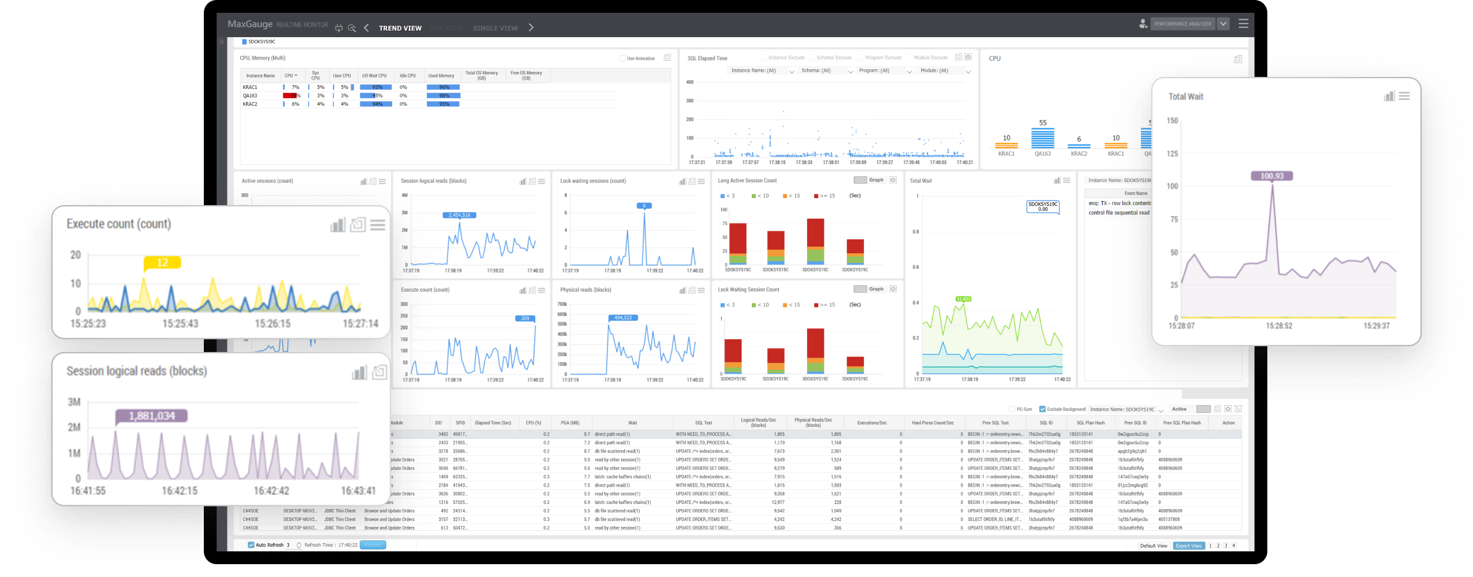Go to page 4 of session list
This screenshot has height=577, width=1473.
click(x=1233, y=546)
